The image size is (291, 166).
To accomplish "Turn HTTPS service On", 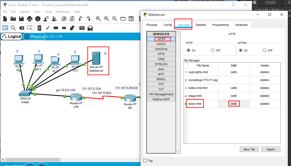I will pos(241,50).
